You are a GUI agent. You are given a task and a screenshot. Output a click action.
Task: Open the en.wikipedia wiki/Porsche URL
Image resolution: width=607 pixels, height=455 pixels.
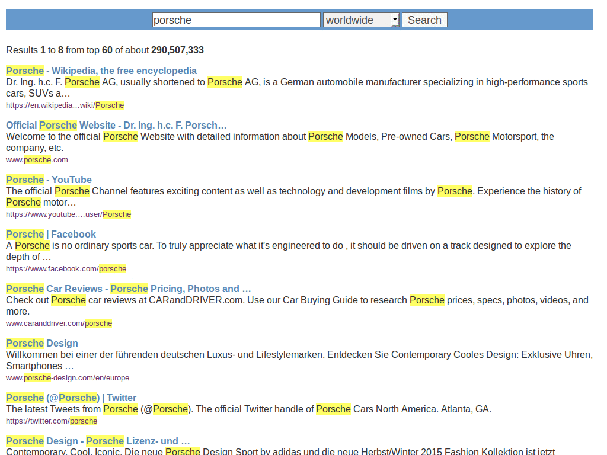click(65, 105)
